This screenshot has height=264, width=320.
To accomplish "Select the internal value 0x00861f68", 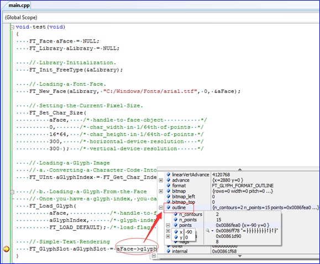I will click(224, 251).
